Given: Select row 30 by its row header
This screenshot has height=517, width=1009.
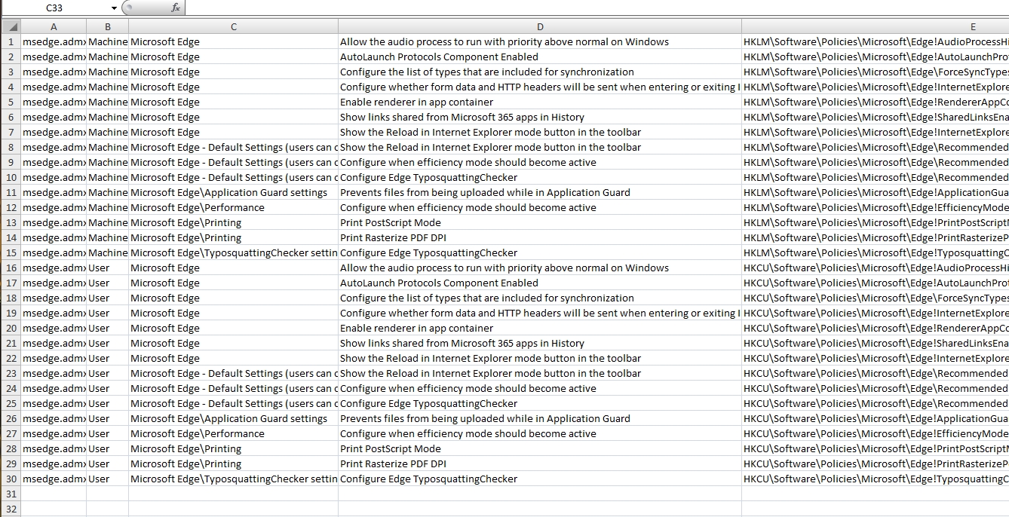Looking at the screenshot, I should point(11,479).
